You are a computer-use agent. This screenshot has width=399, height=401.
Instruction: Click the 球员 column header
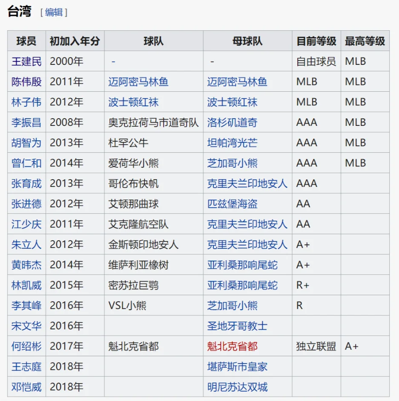coord(26,41)
